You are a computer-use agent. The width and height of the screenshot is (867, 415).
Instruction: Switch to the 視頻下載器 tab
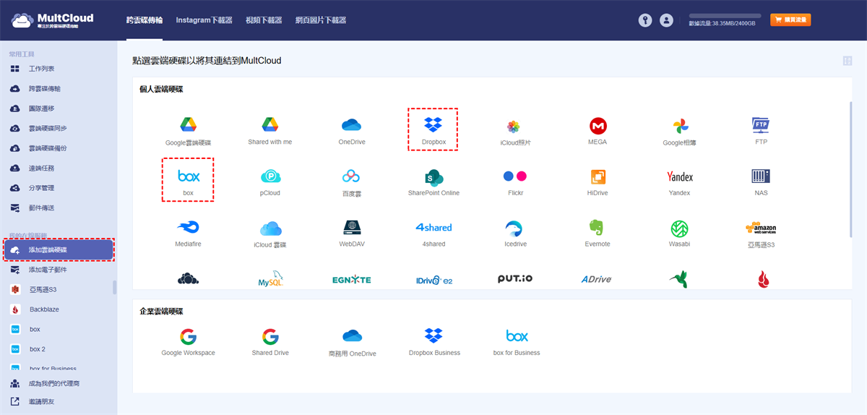(x=264, y=20)
